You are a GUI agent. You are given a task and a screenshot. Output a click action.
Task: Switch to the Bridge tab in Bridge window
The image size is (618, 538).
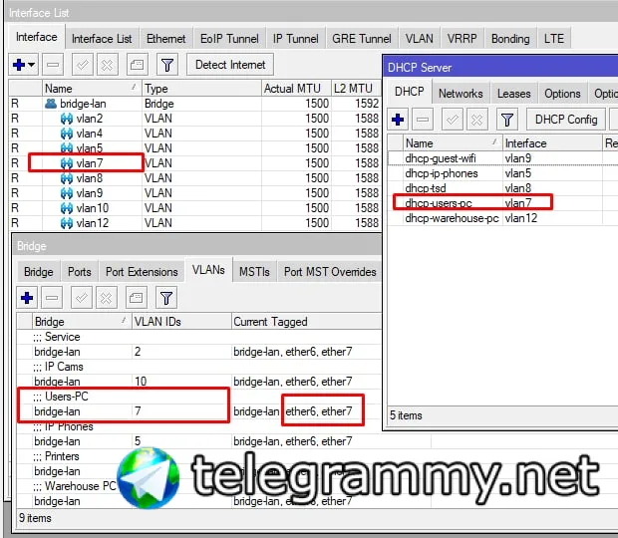[x=38, y=272]
